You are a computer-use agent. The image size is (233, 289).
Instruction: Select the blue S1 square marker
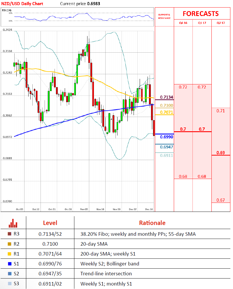point(10,264)
